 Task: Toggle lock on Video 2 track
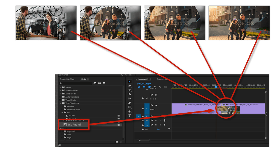click(x=143, y=98)
